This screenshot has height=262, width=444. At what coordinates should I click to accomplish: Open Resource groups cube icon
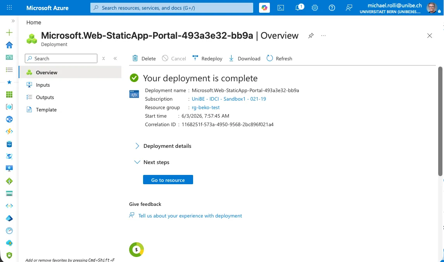[9, 107]
